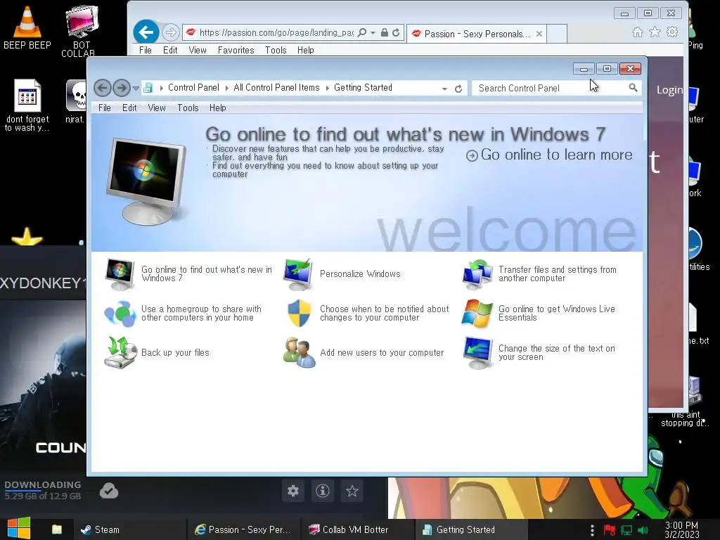Click the Steam favorite star button
The image size is (720, 540).
[352, 491]
